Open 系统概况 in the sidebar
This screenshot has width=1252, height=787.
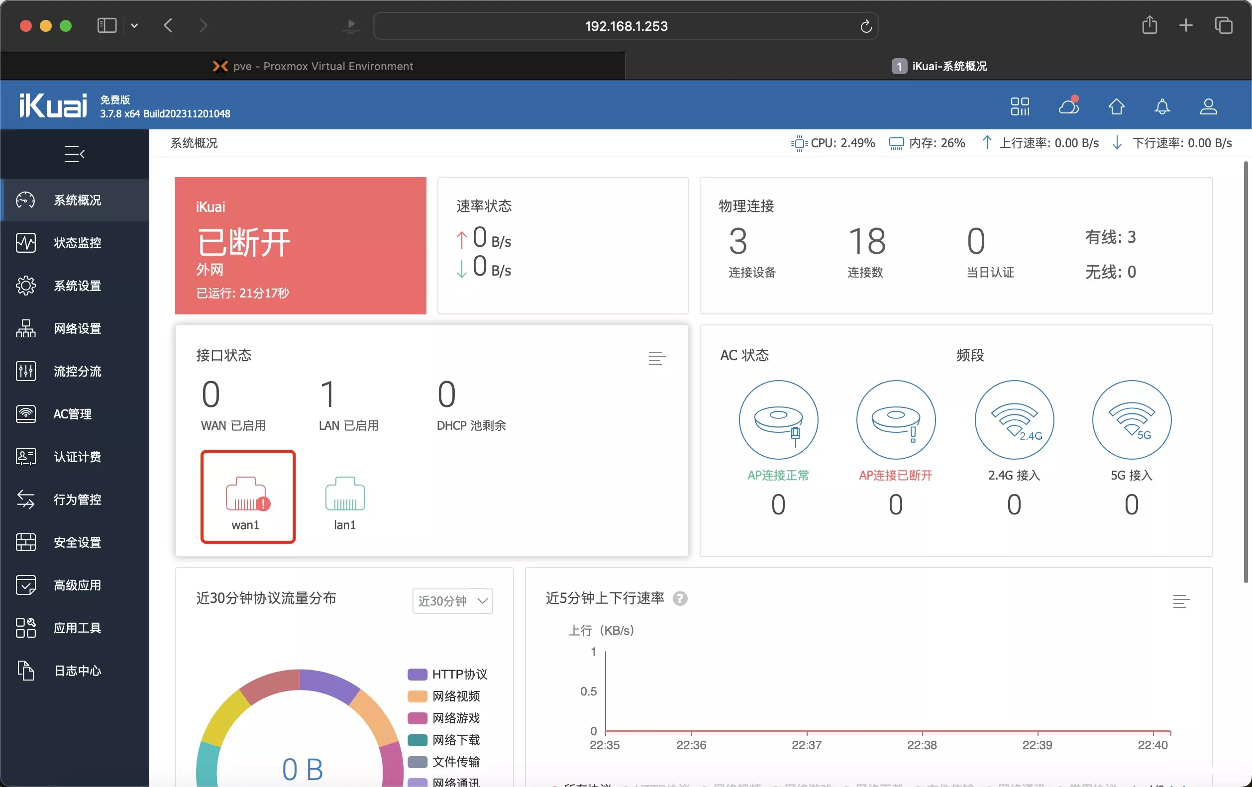tap(74, 200)
